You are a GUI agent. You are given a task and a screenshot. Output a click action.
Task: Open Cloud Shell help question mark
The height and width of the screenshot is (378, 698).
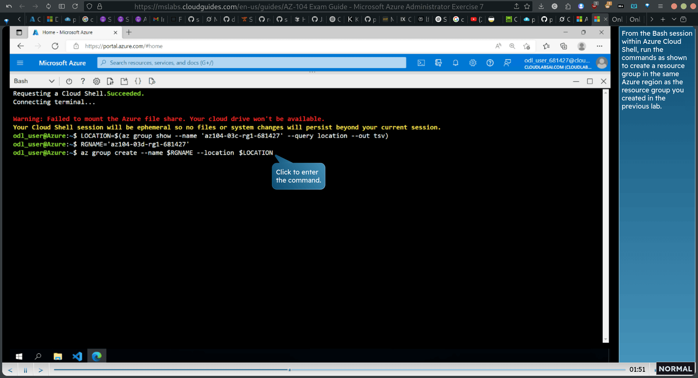(x=83, y=81)
